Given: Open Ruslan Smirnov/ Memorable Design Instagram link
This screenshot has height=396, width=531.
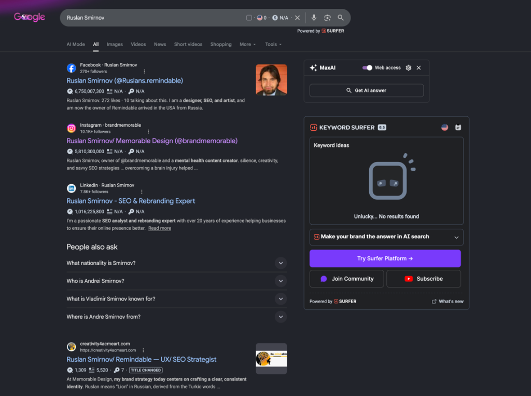Looking at the screenshot, I should (152, 141).
